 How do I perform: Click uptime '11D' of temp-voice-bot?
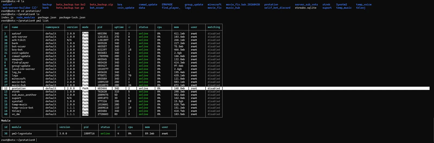(x=117, y=108)
